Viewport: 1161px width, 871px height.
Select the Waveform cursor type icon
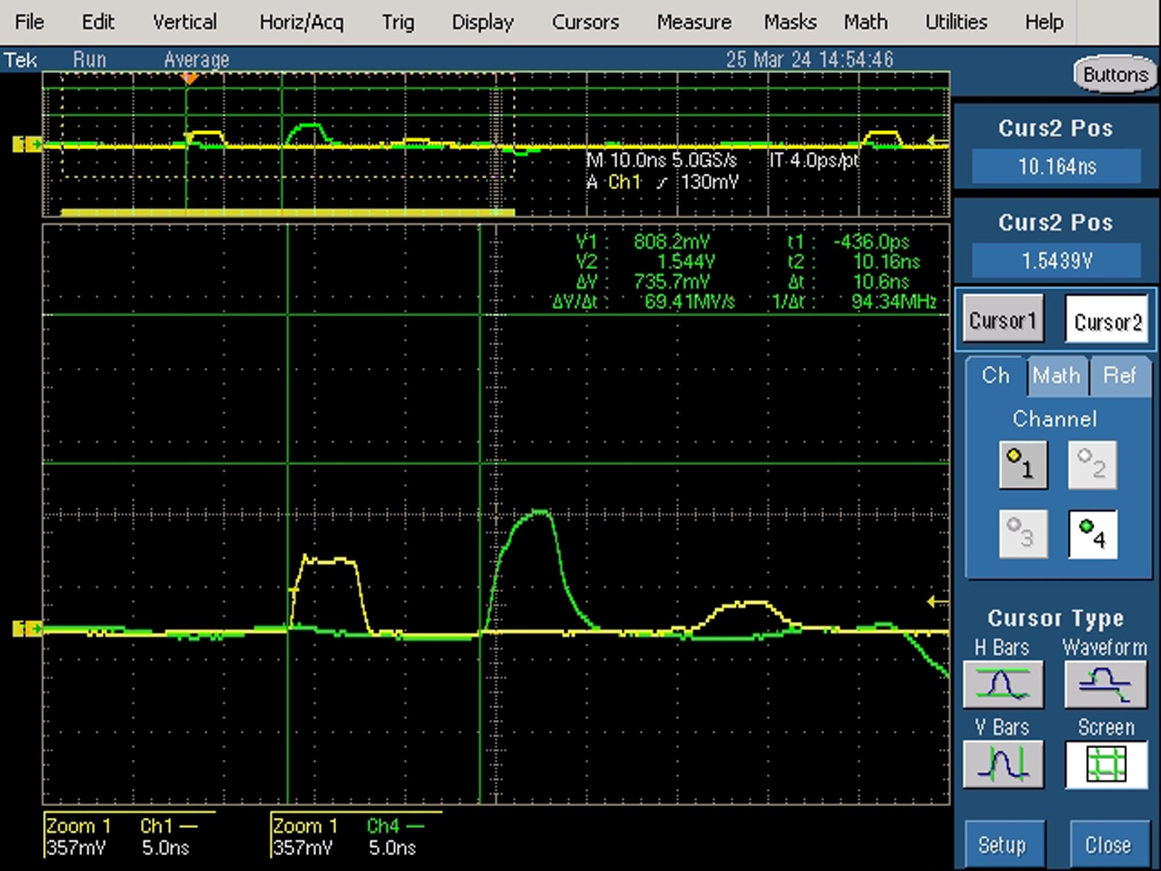[x=1105, y=685]
